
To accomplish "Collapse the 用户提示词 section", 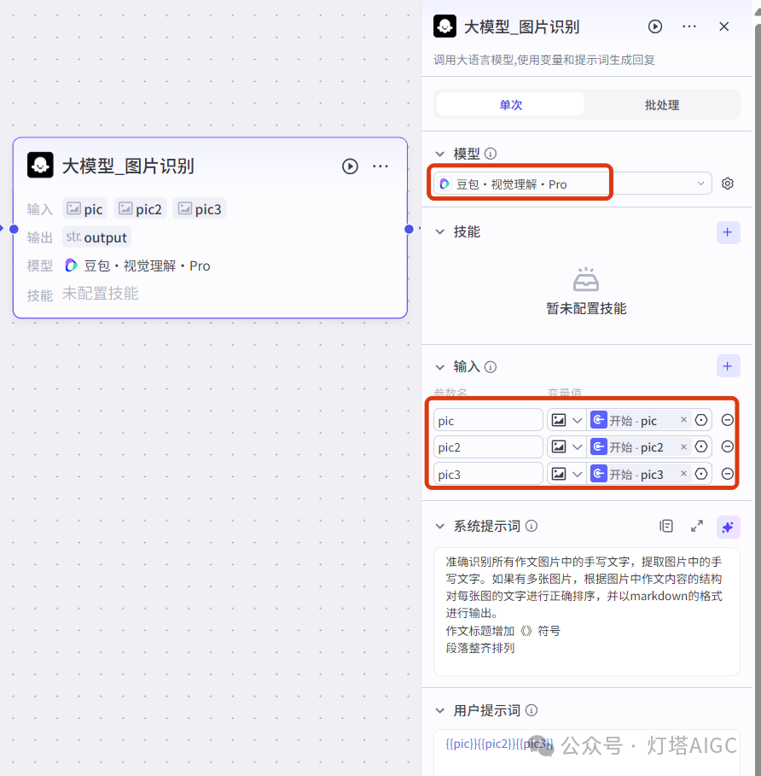I will point(439,710).
